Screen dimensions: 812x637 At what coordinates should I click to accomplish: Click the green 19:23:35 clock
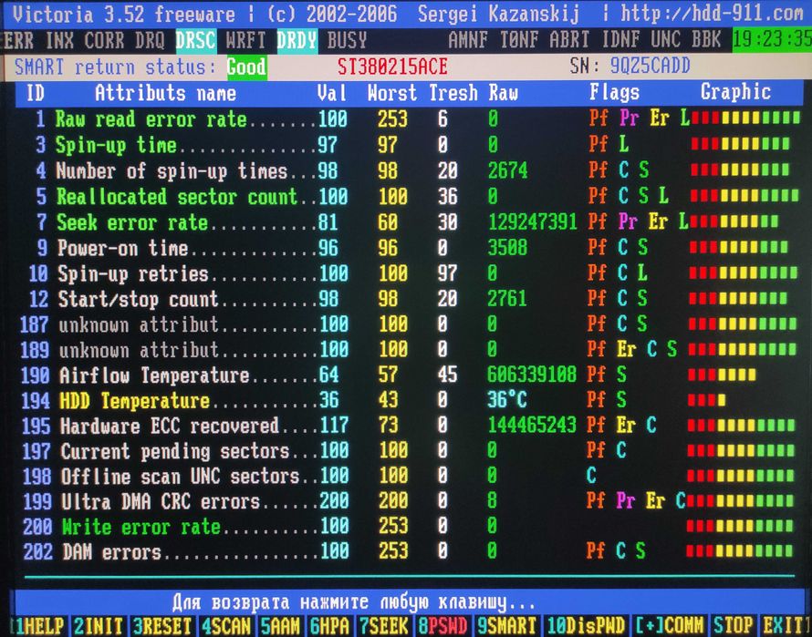pyautogui.click(x=772, y=40)
